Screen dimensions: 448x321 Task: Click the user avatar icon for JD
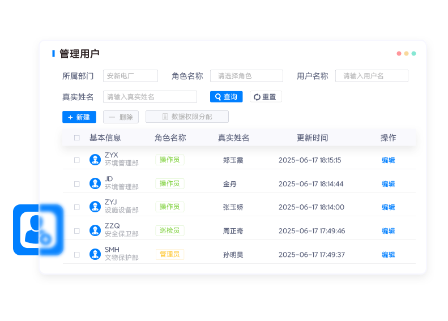point(95,183)
